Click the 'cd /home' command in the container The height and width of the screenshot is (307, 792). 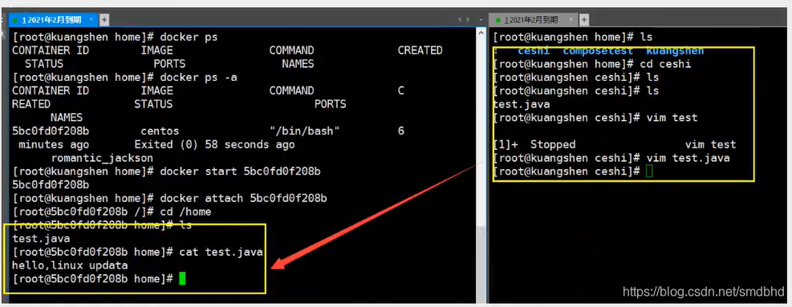coord(185,212)
